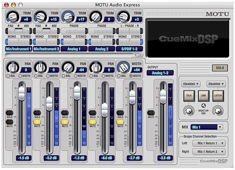Click the +17 trim value on Analog 1
Screen dimensions: 235x170
[81, 20]
